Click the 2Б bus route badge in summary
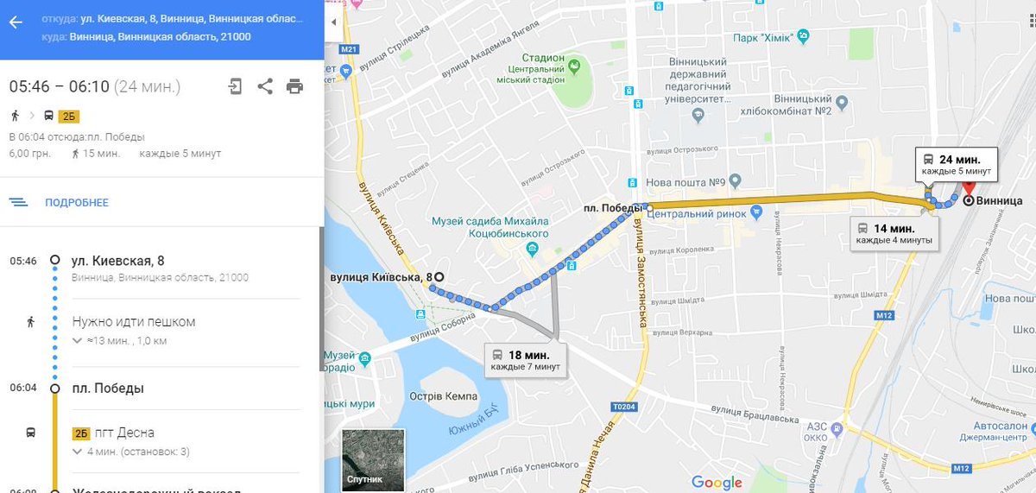The image size is (1036, 493). (x=69, y=116)
